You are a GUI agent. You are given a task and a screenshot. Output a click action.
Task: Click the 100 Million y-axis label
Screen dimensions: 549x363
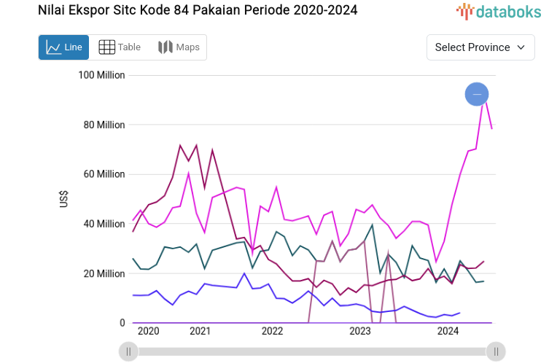coord(101,75)
